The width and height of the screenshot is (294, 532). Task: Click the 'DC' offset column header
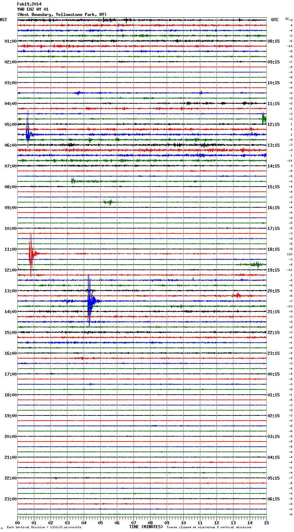(x=287, y=19)
